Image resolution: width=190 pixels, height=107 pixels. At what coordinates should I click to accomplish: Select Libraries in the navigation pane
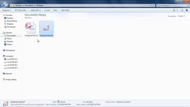point(9,33)
